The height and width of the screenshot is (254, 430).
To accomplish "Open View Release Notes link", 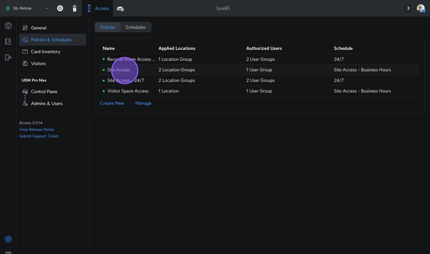I will click(36, 130).
